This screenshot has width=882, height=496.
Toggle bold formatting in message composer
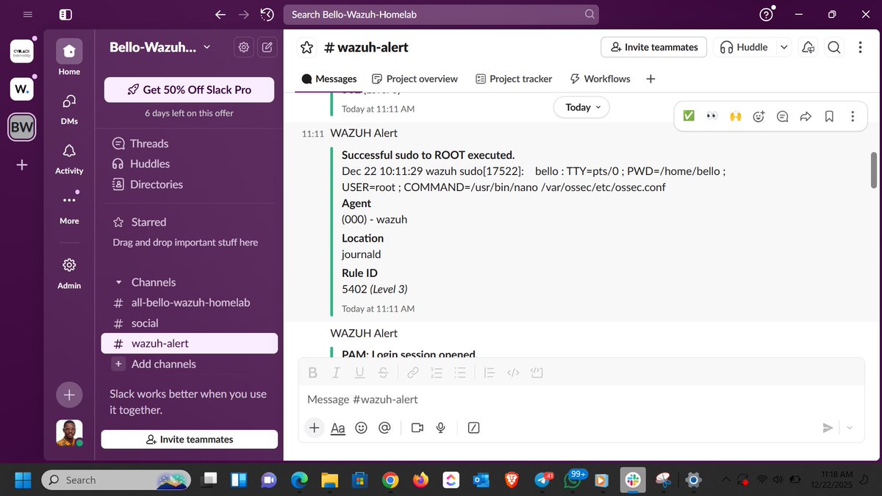312,373
